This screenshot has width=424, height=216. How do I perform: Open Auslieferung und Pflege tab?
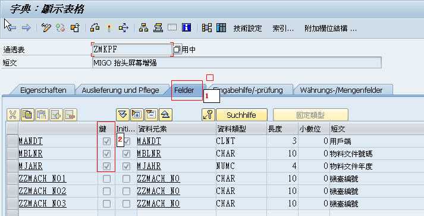(x=120, y=90)
